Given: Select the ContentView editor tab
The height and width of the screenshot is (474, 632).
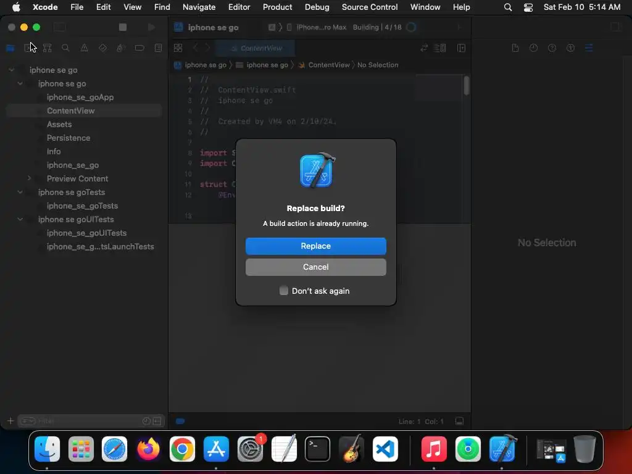Looking at the screenshot, I should click(255, 48).
